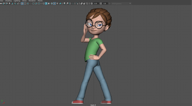Click the axis orientation gizmo
The image size is (192, 106).
tap(3, 102)
